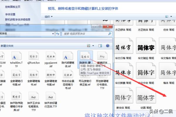Select the 华文中宋 常规 font thumbnail
The image size is (176, 117).
coord(146,71)
